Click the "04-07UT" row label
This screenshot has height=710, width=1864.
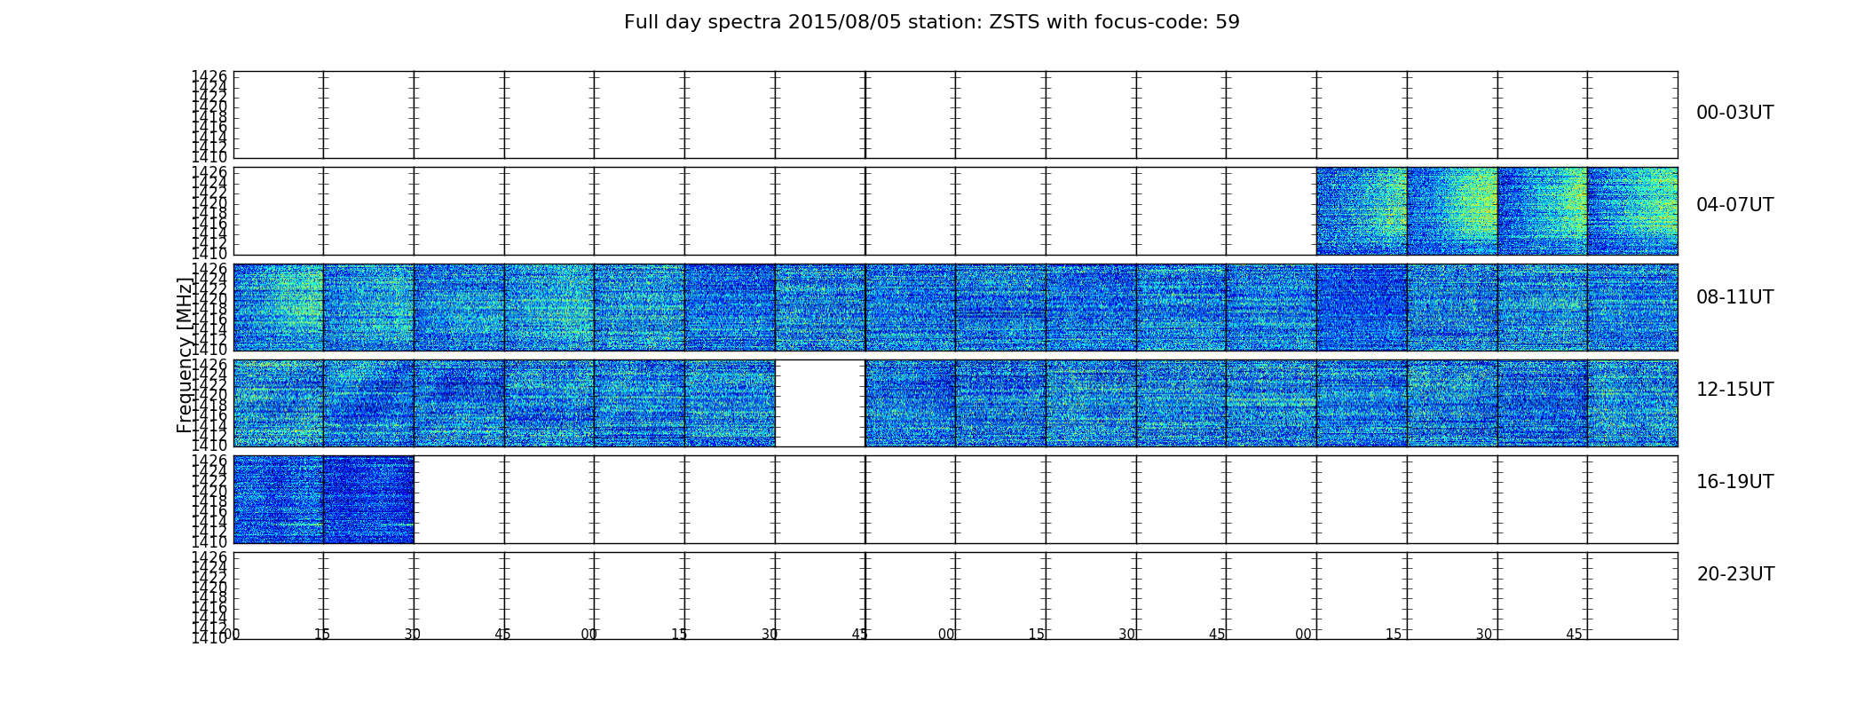point(1734,205)
